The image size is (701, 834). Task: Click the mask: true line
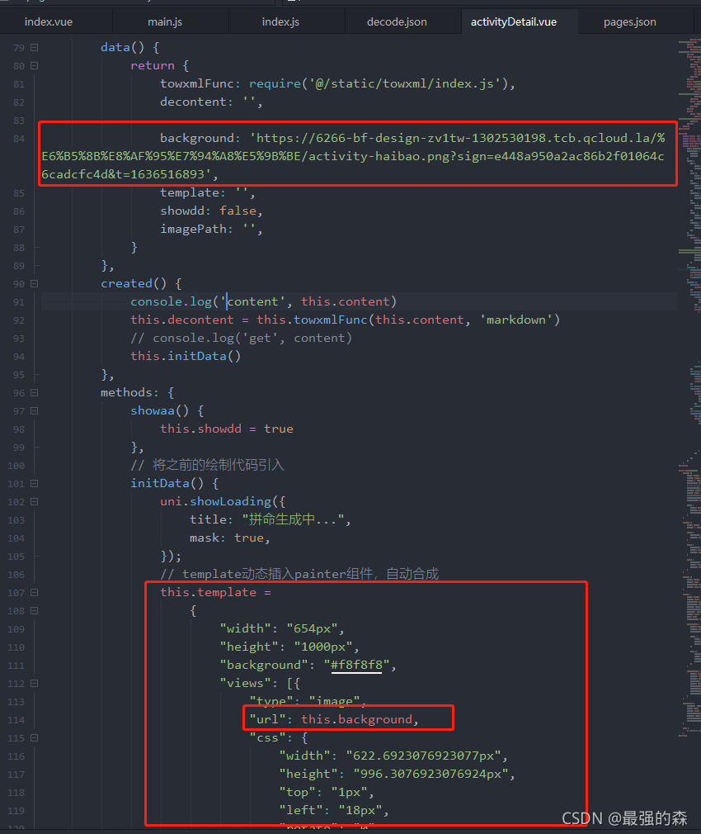coord(229,538)
